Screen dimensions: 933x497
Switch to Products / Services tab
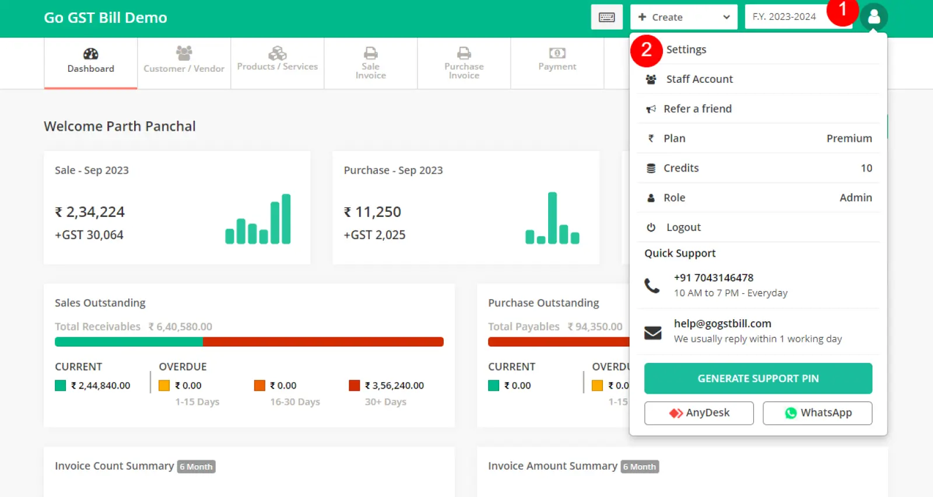pyautogui.click(x=278, y=64)
